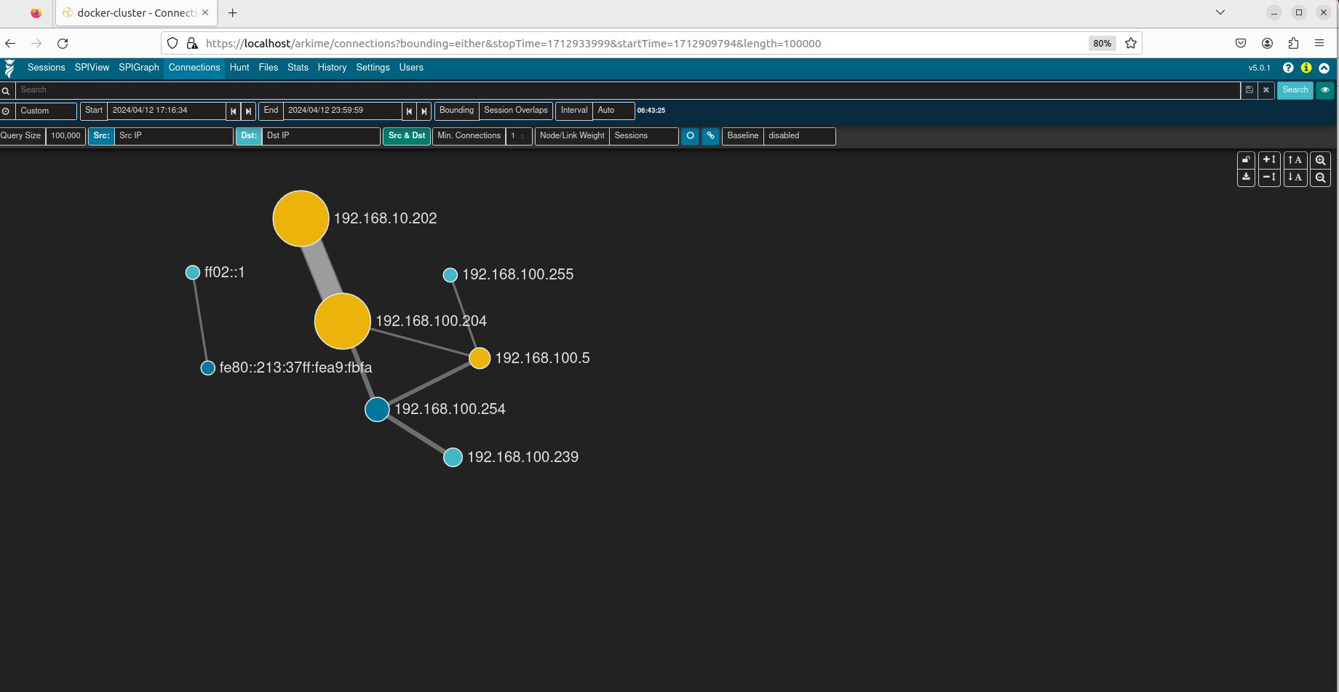Zoom in on the connections graph
The image size is (1339, 692).
tap(1320, 160)
